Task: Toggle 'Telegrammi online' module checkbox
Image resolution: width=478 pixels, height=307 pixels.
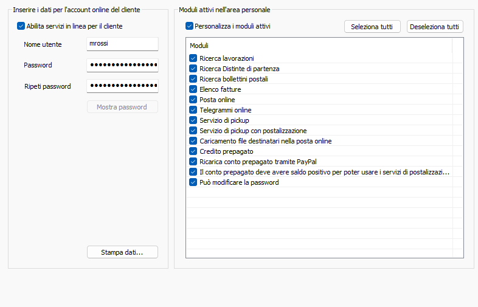Action: [x=193, y=110]
